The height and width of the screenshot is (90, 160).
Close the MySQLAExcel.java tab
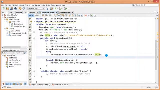[x=56, y=12]
